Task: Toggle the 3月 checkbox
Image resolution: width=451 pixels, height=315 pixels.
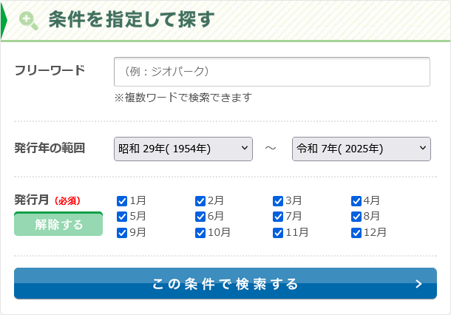Action: (278, 201)
